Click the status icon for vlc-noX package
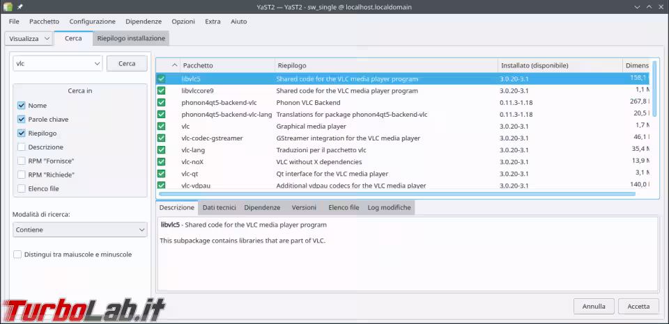669x324 pixels. pos(162,162)
